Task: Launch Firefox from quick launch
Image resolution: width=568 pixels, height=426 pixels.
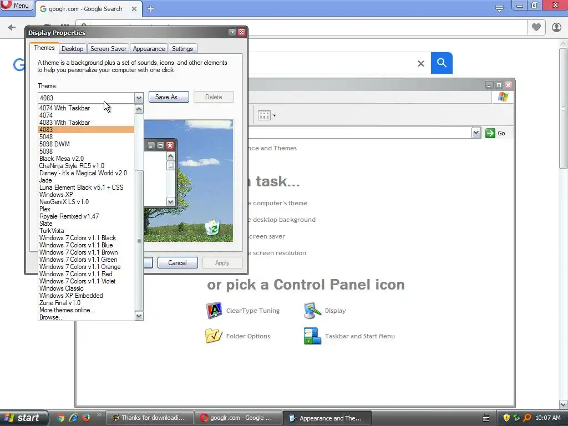Action: point(86,418)
